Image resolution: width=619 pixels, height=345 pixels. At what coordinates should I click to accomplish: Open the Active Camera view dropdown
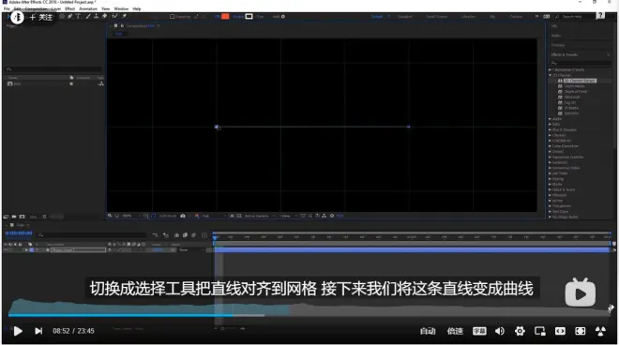[x=259, y=216]
